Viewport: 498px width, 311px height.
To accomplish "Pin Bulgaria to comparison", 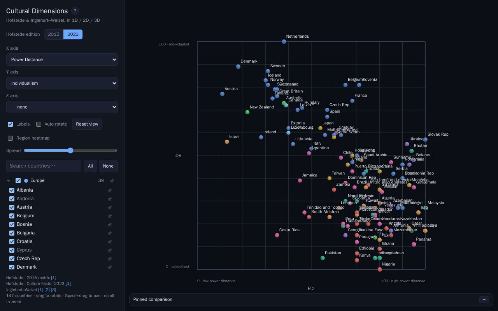I will (110, 233).
